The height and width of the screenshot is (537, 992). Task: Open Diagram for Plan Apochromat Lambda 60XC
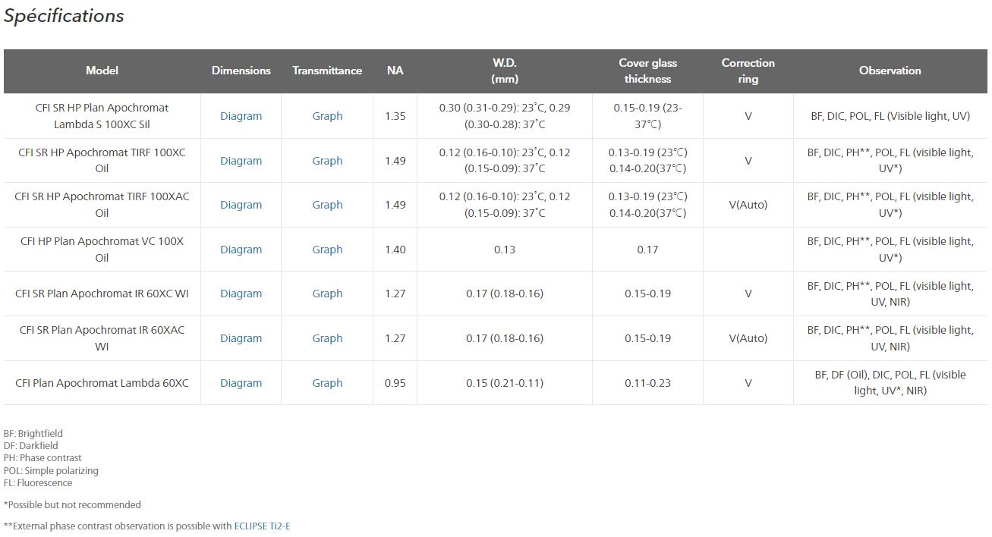point(241,383)
